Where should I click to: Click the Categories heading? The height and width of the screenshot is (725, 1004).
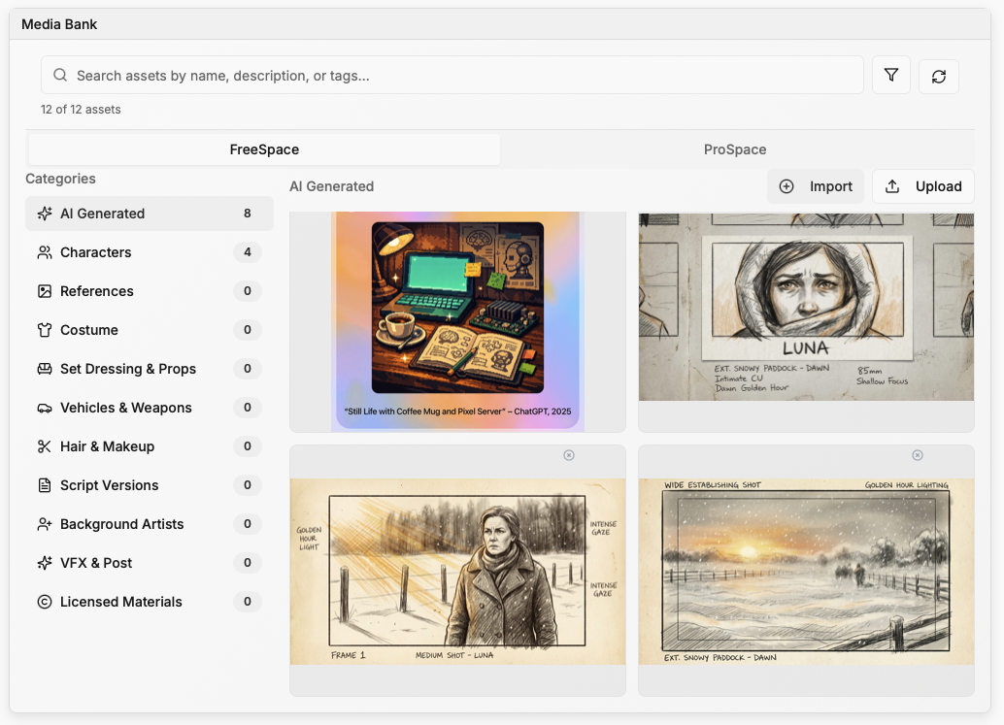(x=61, y=179)
